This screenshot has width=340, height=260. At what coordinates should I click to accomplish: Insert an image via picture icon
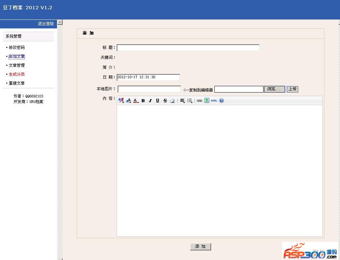[207, 100]
